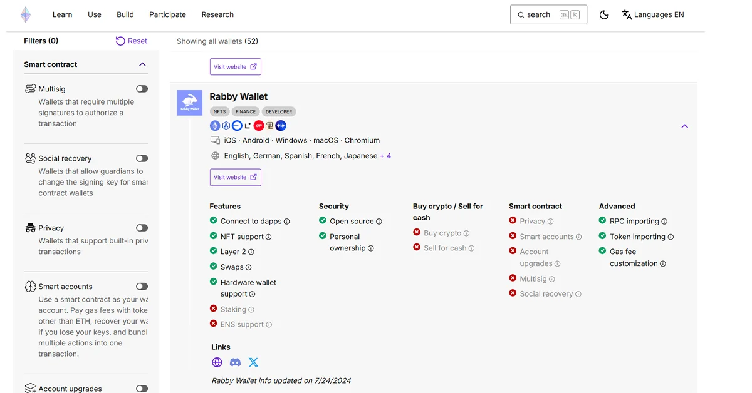
Task: Click info icon beside NFT support
Action: coord(269,237)
